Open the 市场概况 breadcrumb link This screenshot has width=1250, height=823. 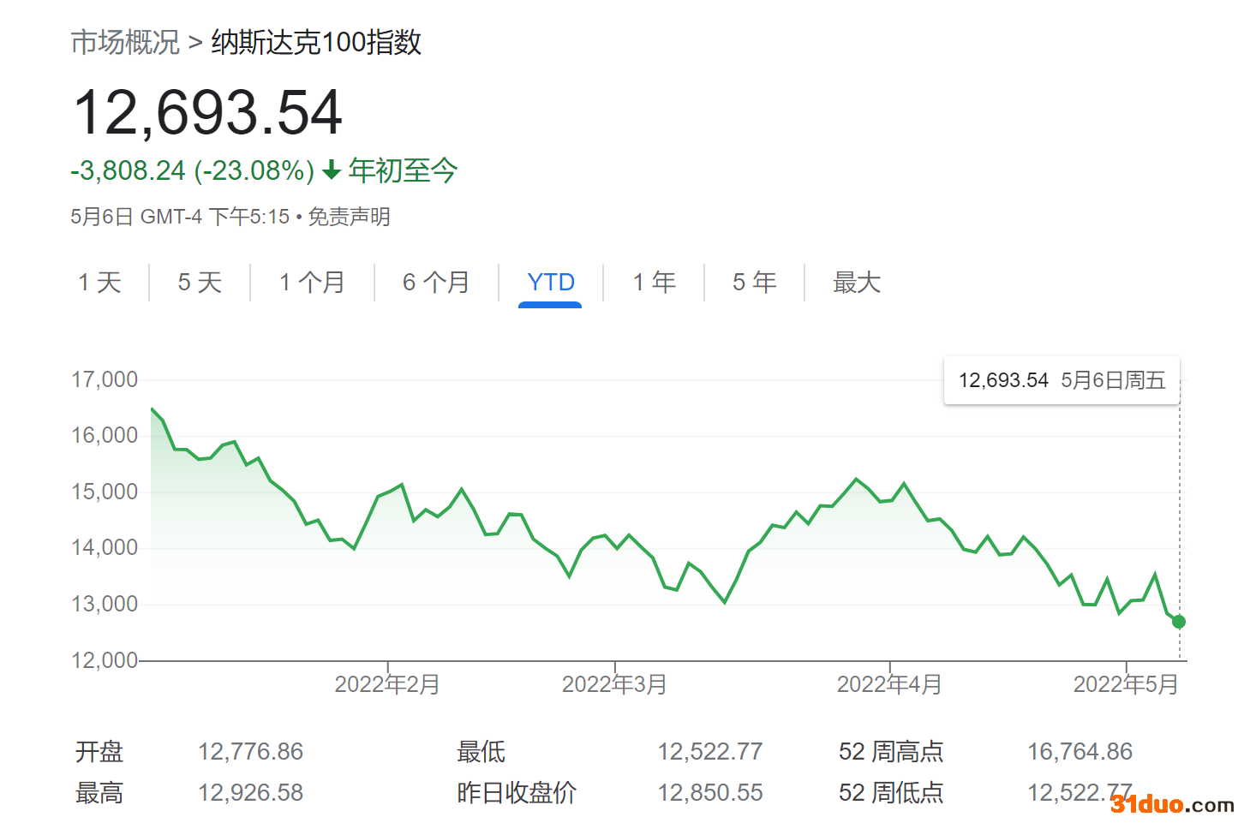[125, 42]
